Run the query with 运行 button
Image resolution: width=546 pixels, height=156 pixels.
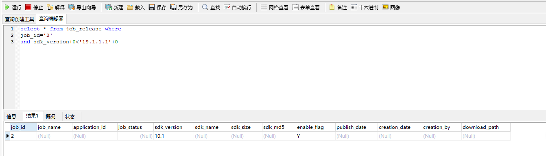click(13, 7)
